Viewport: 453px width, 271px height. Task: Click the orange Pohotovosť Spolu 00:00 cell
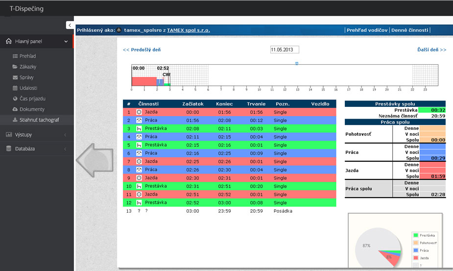(432, 140)
